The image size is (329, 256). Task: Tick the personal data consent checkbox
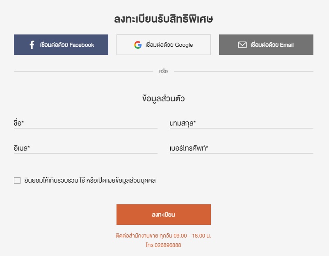tap(17, 181)
